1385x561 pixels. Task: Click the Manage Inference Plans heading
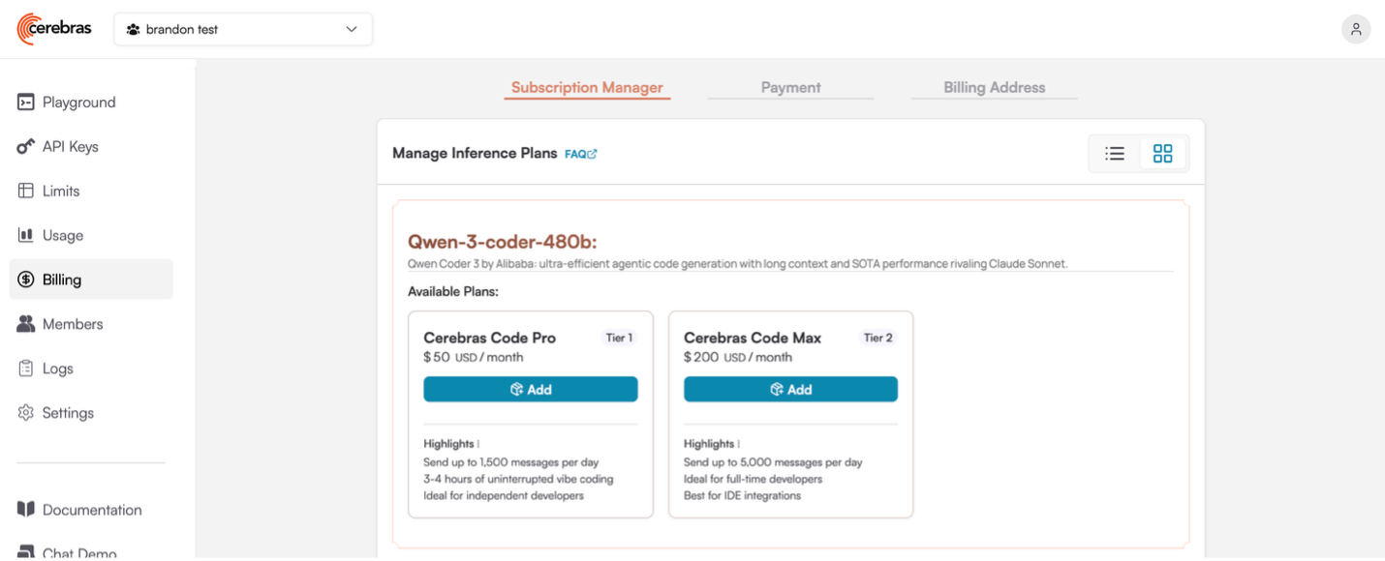pos(475,153)
